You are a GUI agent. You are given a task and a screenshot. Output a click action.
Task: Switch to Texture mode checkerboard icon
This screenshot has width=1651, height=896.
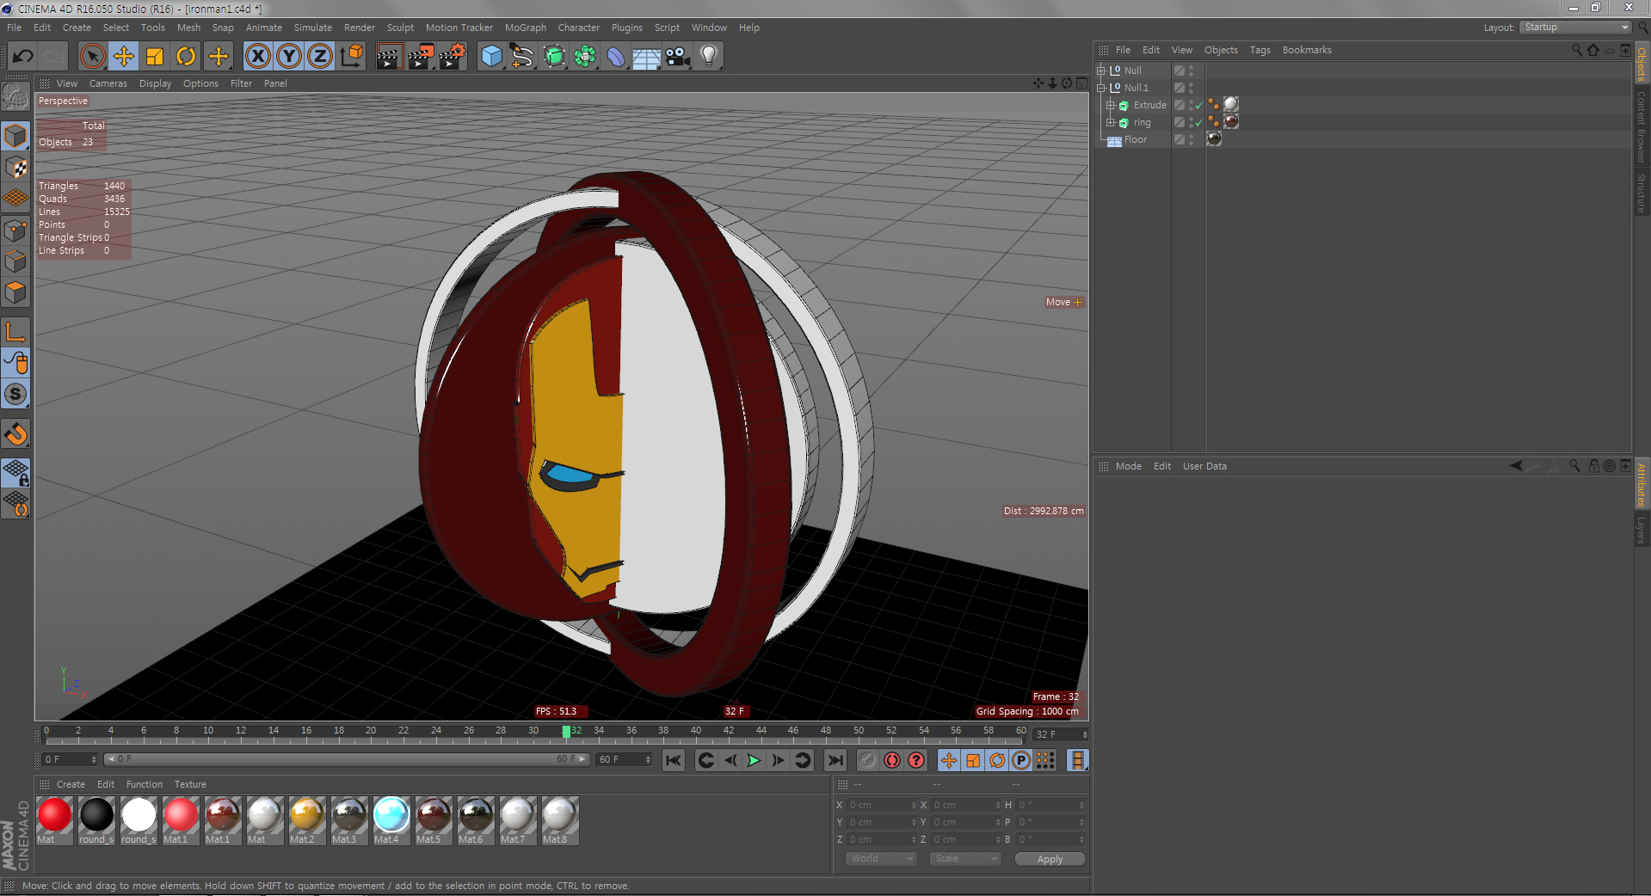click(x=15, y=168)
